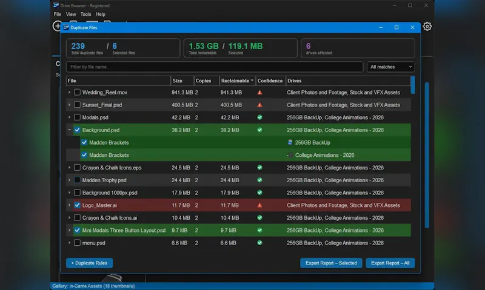Uncheck Madden Brackets on College Animations drive
Viewport: 485px width, 290px height.
click(84, 155)
